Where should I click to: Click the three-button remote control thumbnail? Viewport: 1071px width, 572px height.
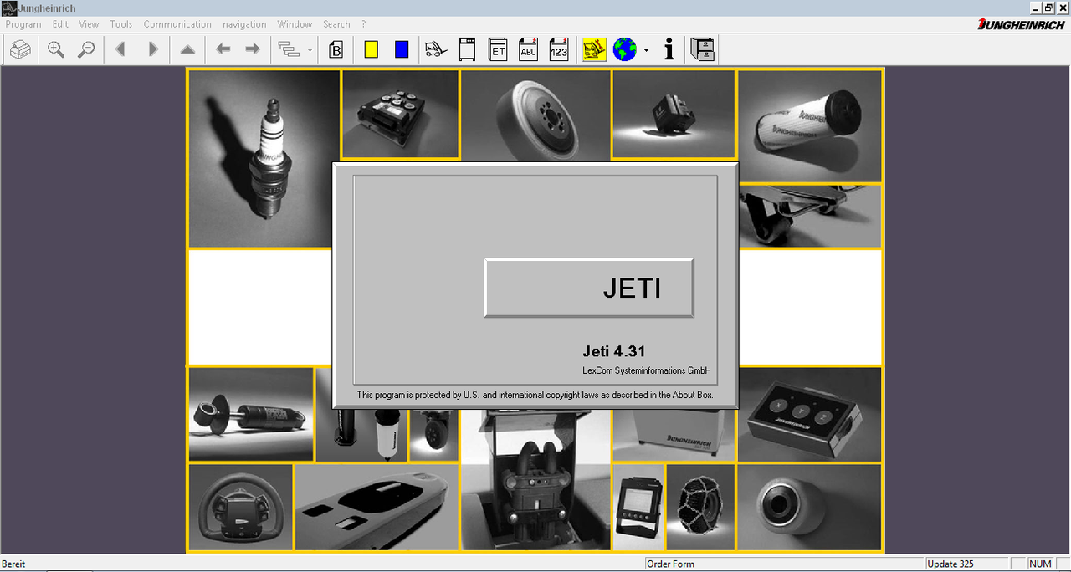810,414
